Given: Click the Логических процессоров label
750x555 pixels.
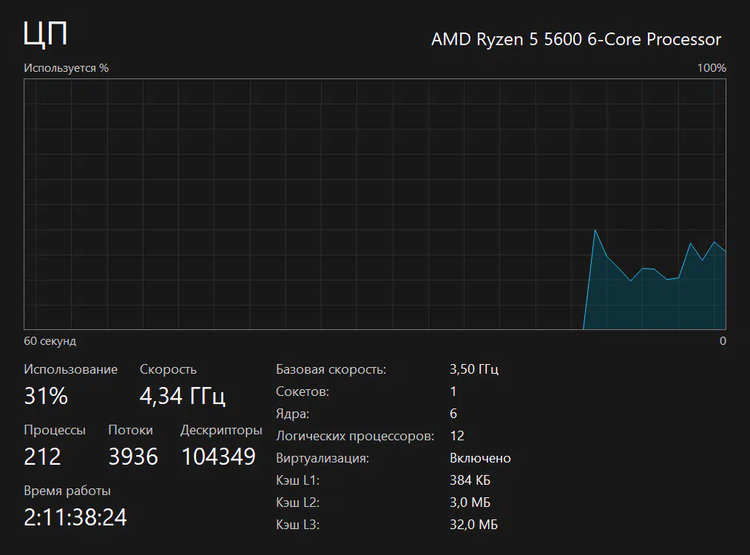Looking at the screenshot, I should point(355,436).
